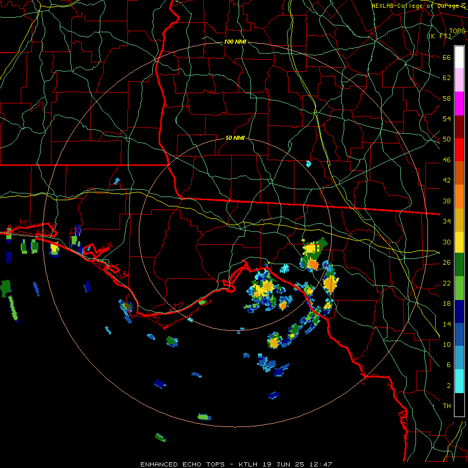Click the '62' legend value
The width and height of the screenshot is (468, 468).
(447, 78)
